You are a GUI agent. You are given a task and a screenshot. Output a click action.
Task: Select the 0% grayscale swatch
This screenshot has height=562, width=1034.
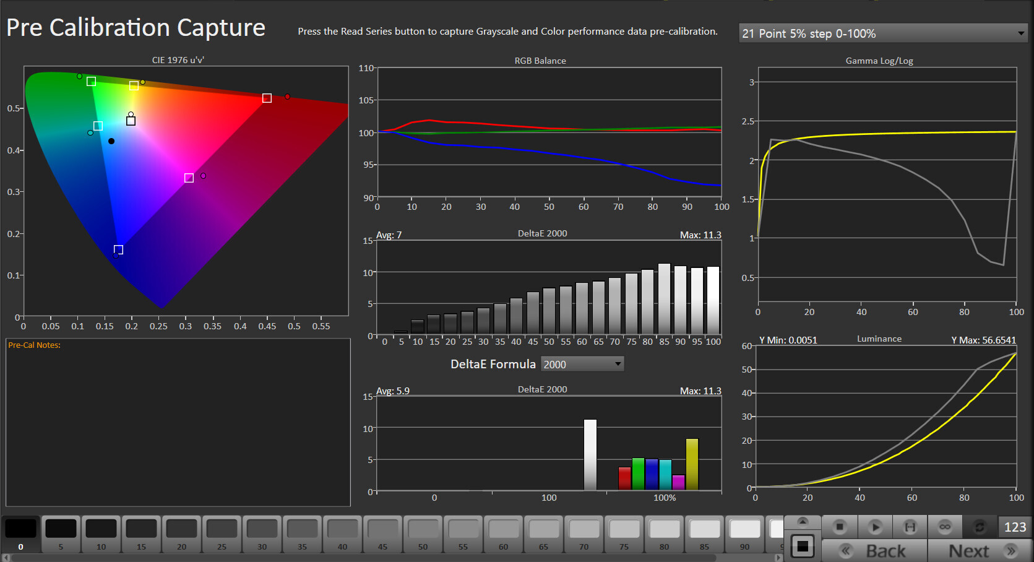click(20, 534)
